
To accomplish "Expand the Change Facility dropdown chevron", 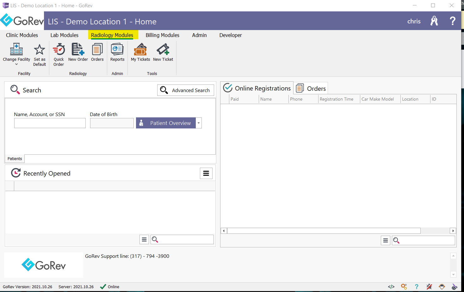I will 16,65.
